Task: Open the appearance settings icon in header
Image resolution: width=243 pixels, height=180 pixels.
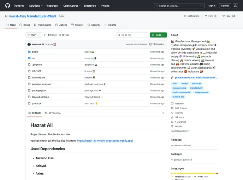Action: tap(235, 6)
